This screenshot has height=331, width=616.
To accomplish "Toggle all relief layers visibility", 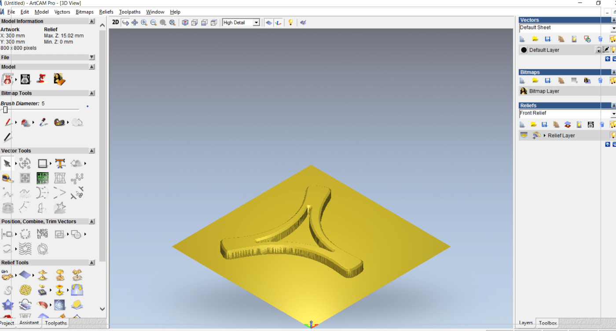I will click(x=613, y=125).
